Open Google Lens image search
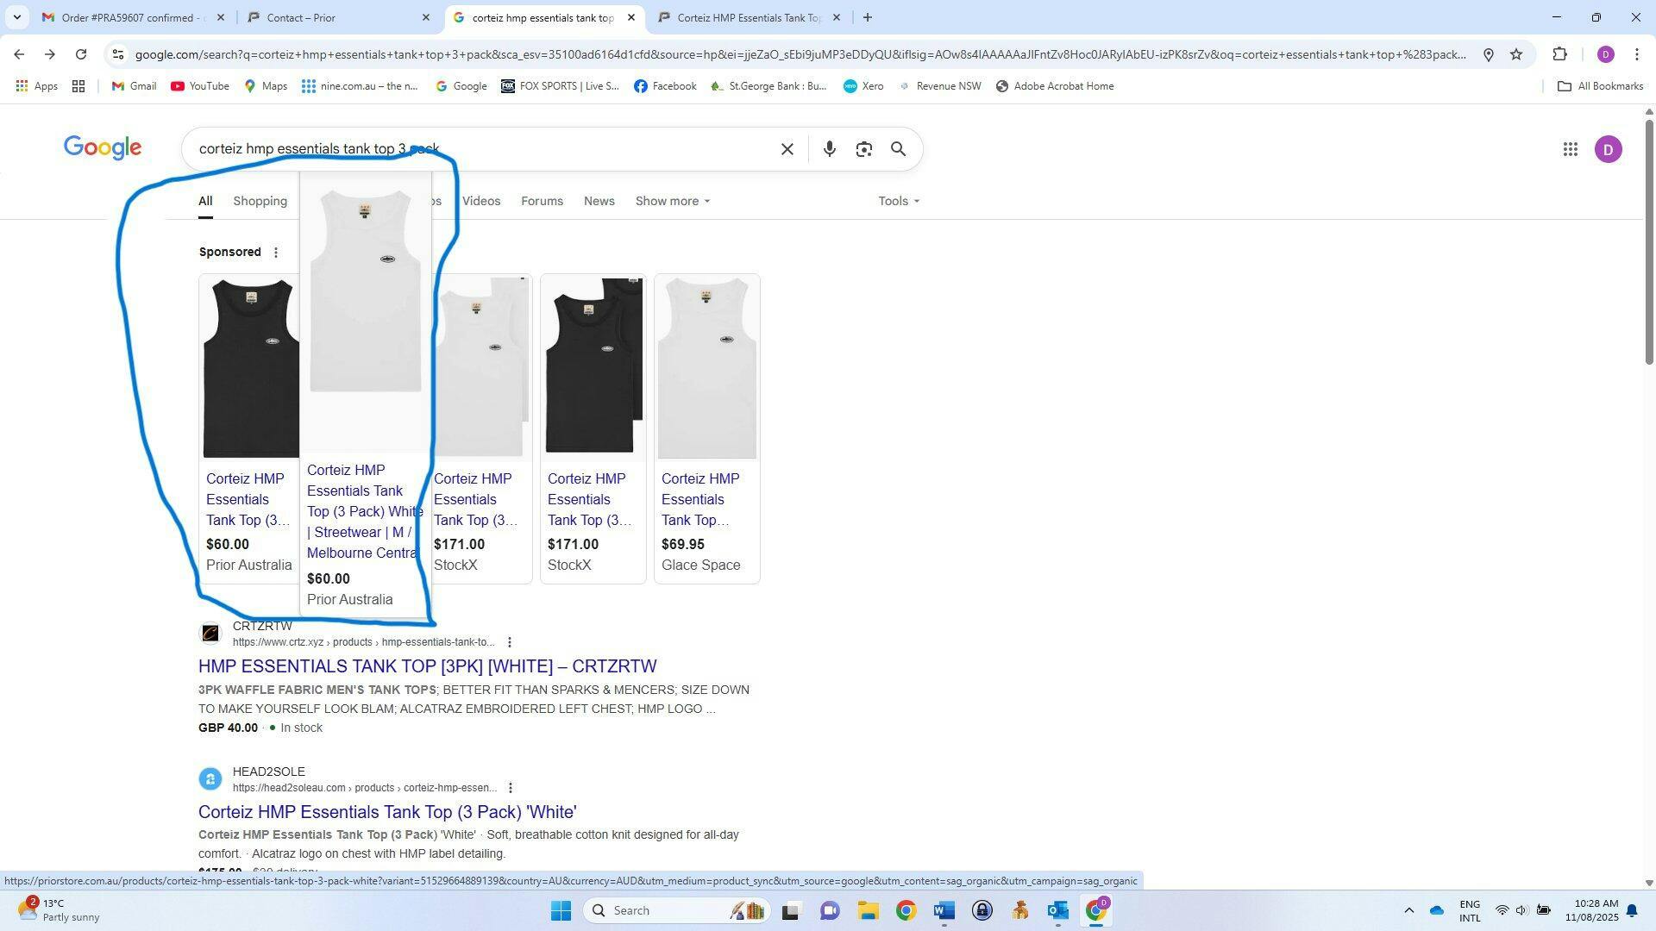Screen dimensions: 1656x931 click(x=863, y=149)
